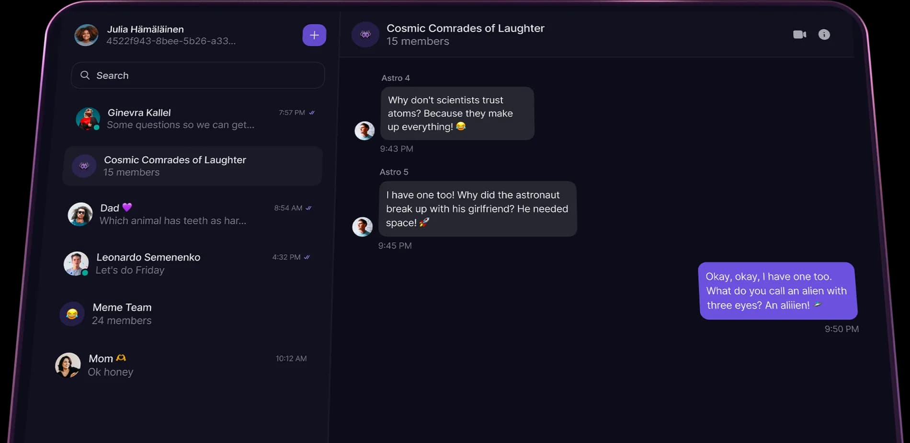Open the Ginevra Kallel conversation
This screenshot has width=910, height=443.
[x=192, y=118]
